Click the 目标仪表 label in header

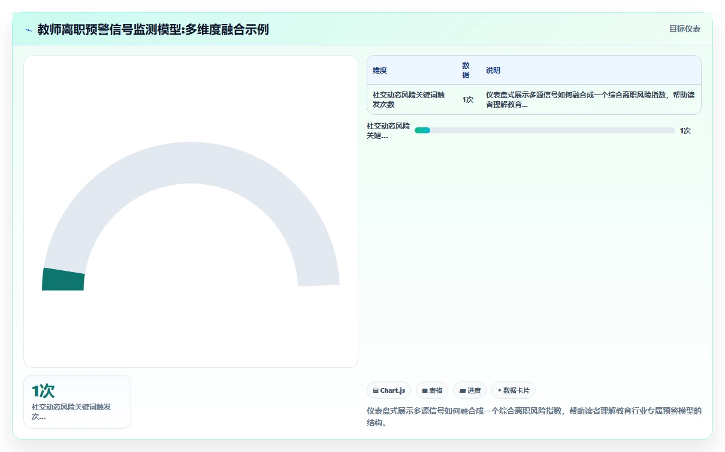pos(685,29)
